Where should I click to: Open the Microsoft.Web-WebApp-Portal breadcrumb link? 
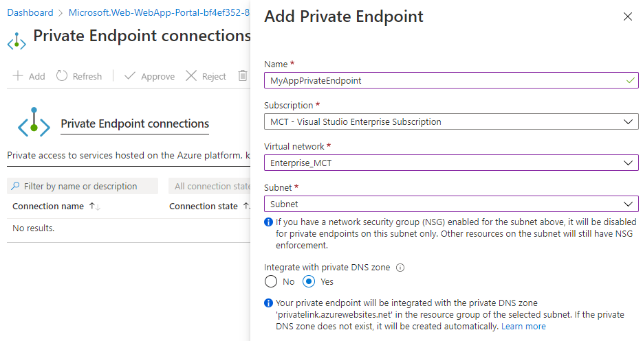[158, 13]
